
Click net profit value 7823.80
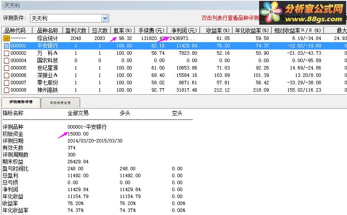coord(188,53)
